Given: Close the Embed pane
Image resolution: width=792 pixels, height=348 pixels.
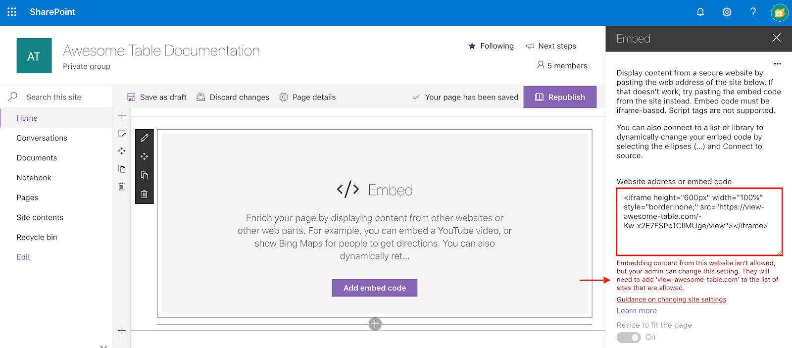Looking at the screenshot, I should coord(777,38).
